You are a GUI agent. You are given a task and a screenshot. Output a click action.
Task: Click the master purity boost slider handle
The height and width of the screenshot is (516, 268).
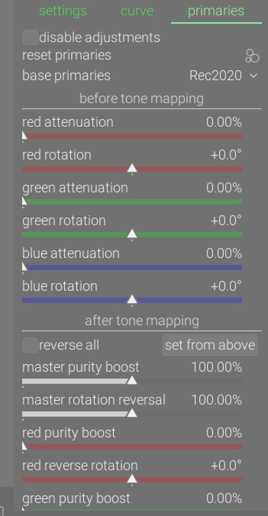(x=132, y=381)
